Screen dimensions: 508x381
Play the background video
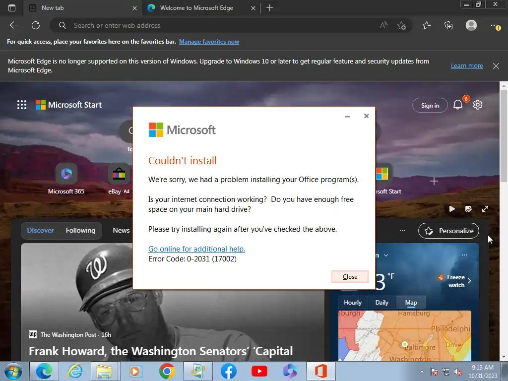point(452,209)
